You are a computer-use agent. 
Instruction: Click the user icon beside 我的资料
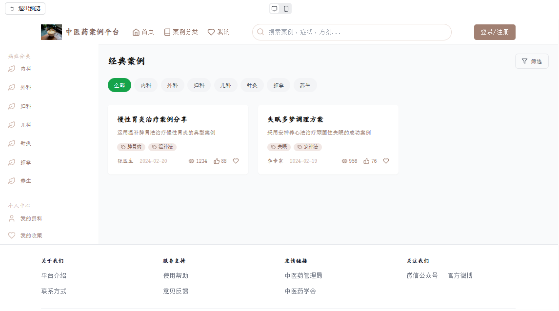[x=12, y=218]
